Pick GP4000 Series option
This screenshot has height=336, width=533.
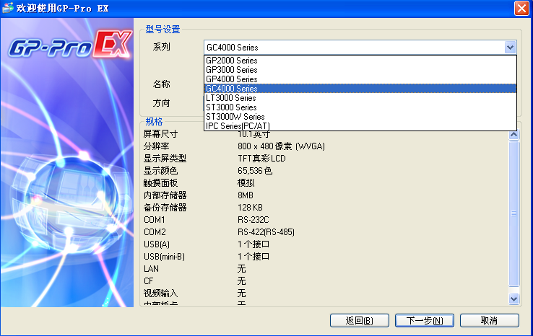click(x=231, y=79)
